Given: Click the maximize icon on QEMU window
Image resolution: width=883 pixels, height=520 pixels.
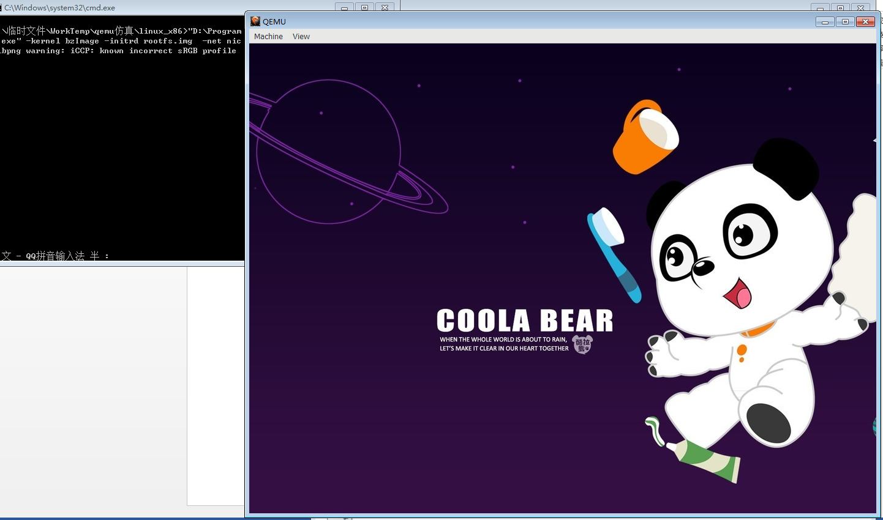Looking at the screenshot, I should click(x=846, y=21).
